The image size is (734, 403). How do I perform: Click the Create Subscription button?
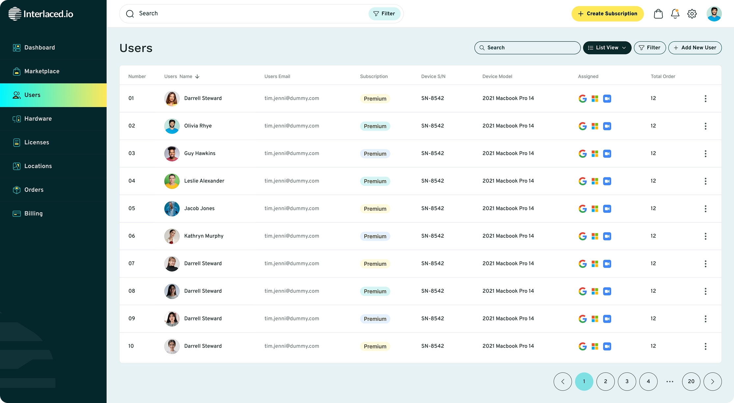[607, 14]
